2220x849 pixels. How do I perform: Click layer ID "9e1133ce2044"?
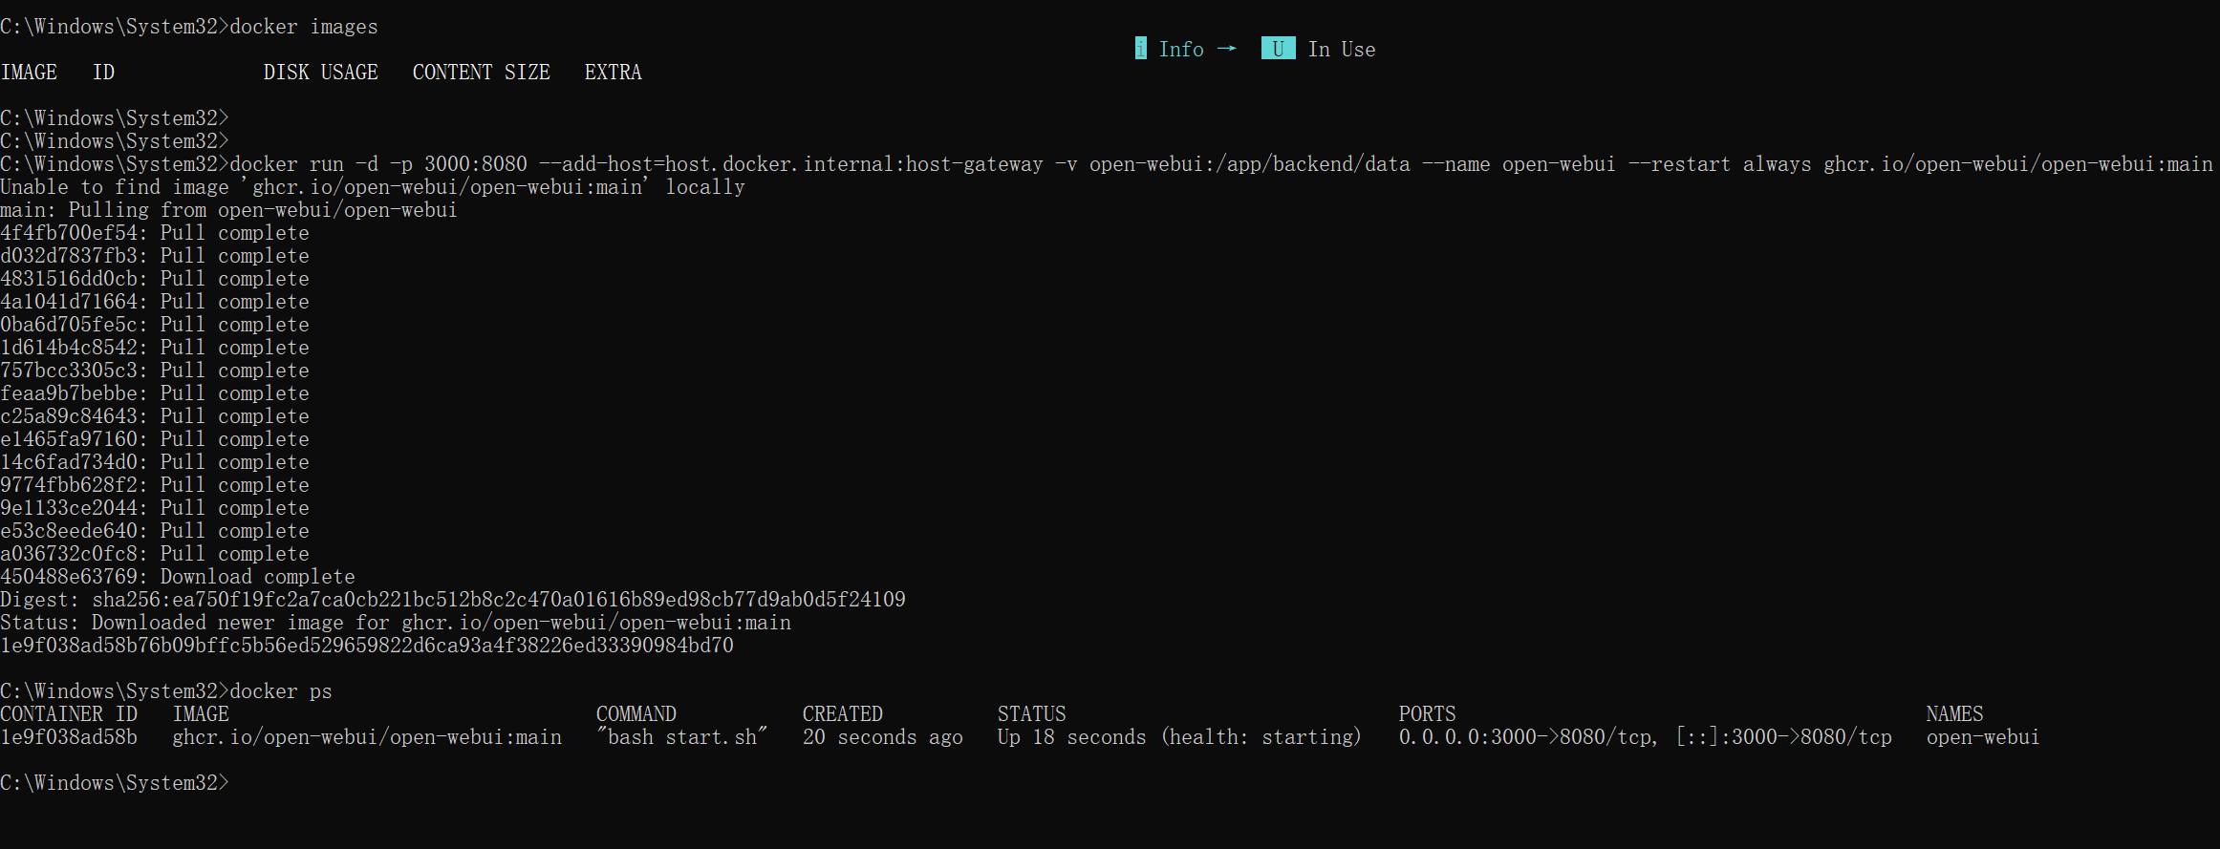[x=69, y=508]
